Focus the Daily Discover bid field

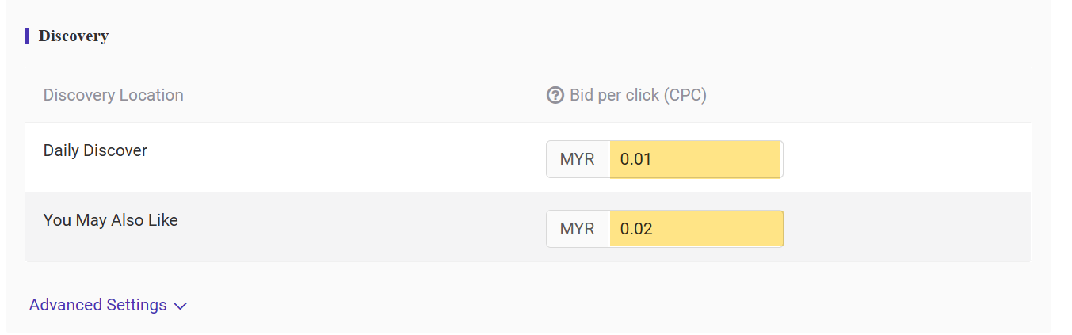point(695,159)
